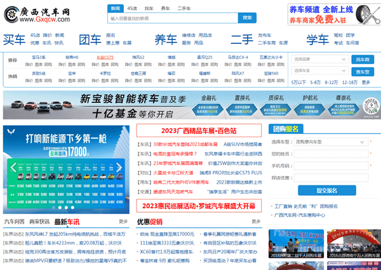Screen dimensions: 381x270
Task: Submit the form with 提交报名
Action: (x=327, y=191)
